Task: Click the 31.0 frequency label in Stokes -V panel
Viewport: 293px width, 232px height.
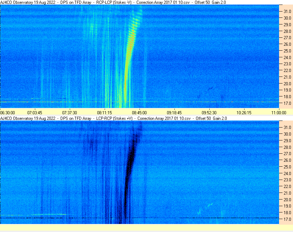Action: (x=287, y=12)
